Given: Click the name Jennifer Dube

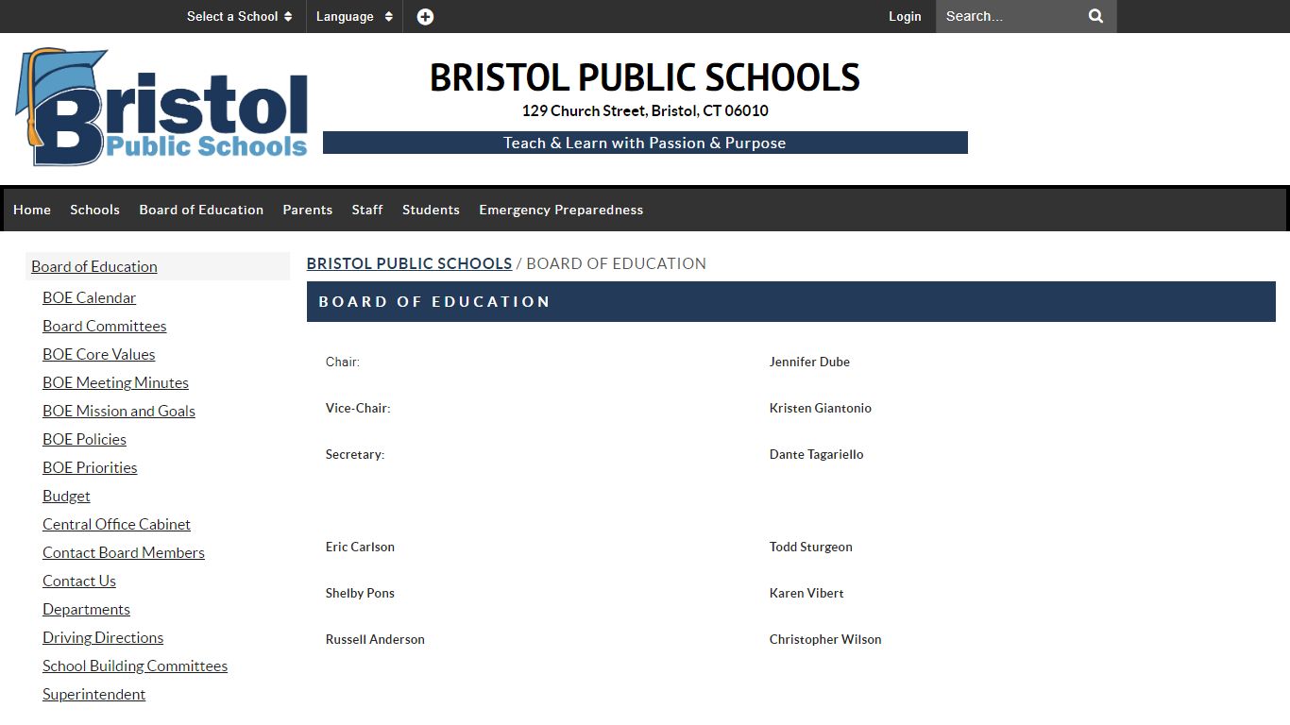Looking at the screenshot, I should [809, 362].
